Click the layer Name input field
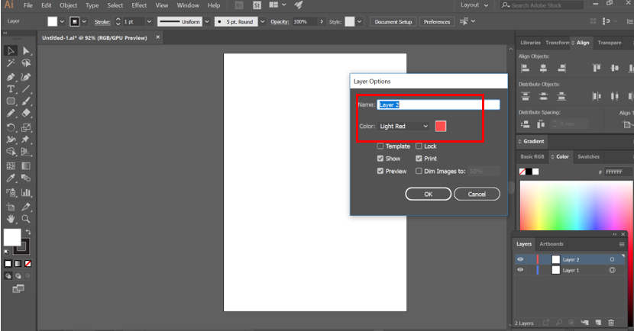 point(438,104)
